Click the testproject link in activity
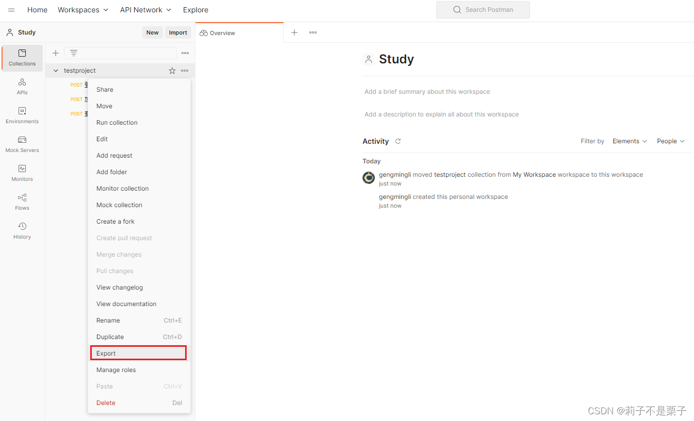The height and width of the screenshot is (421, 694). pyautogui.click(x=450, y=175)
